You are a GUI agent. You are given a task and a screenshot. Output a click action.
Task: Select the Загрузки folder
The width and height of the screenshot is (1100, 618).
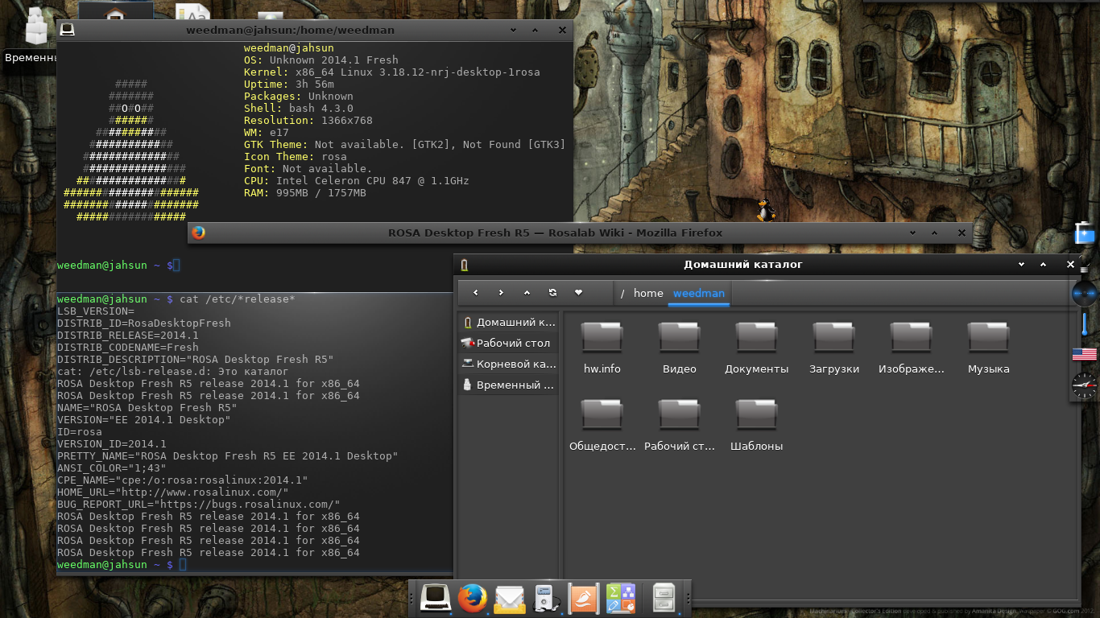tap(833, 348)
